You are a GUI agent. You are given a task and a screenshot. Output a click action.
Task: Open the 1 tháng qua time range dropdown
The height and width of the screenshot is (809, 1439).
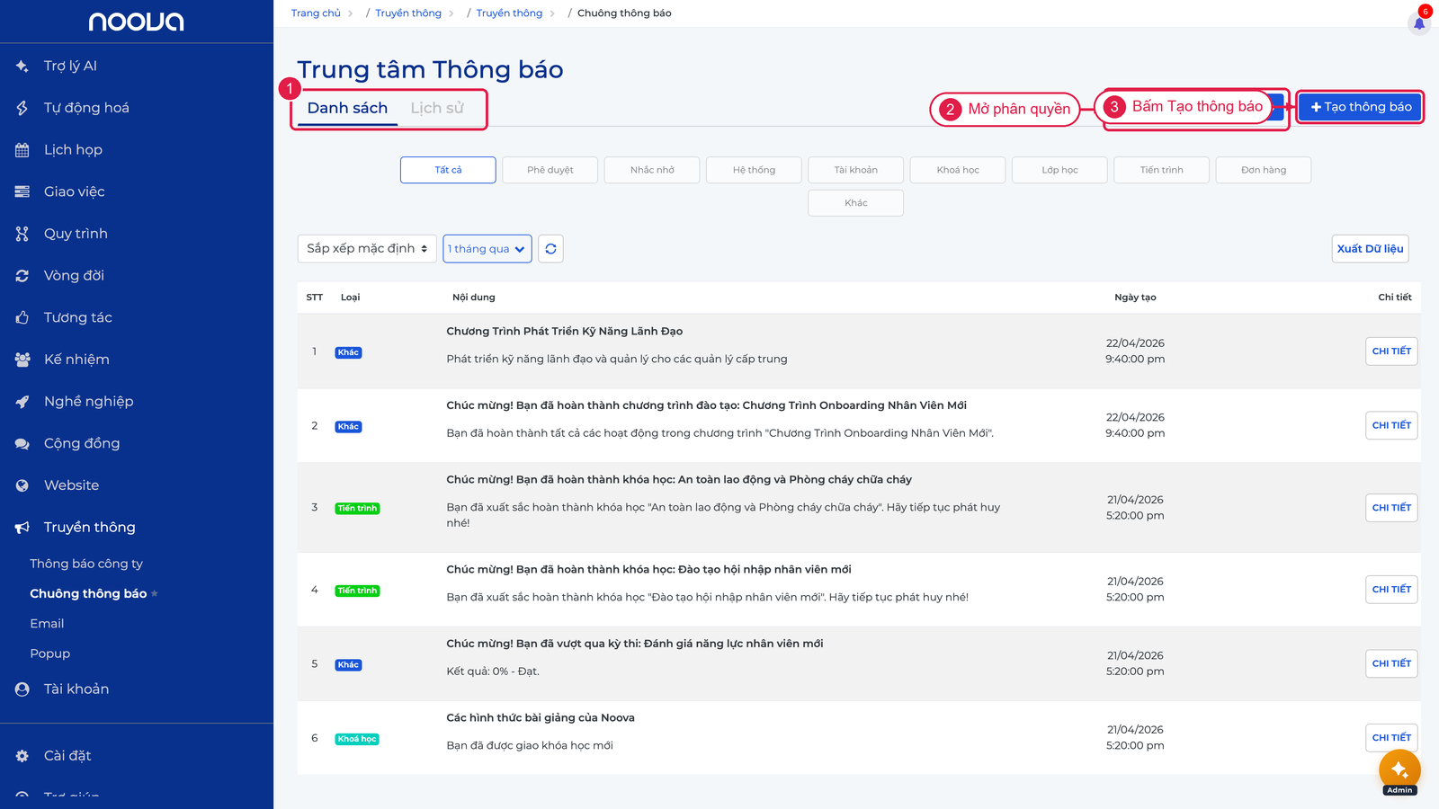(x=487, y=249)
